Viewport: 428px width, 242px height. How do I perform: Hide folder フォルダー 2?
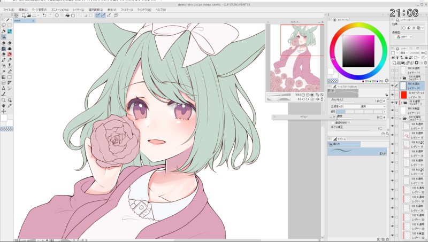pyautogui.click(x=393, y=103)
